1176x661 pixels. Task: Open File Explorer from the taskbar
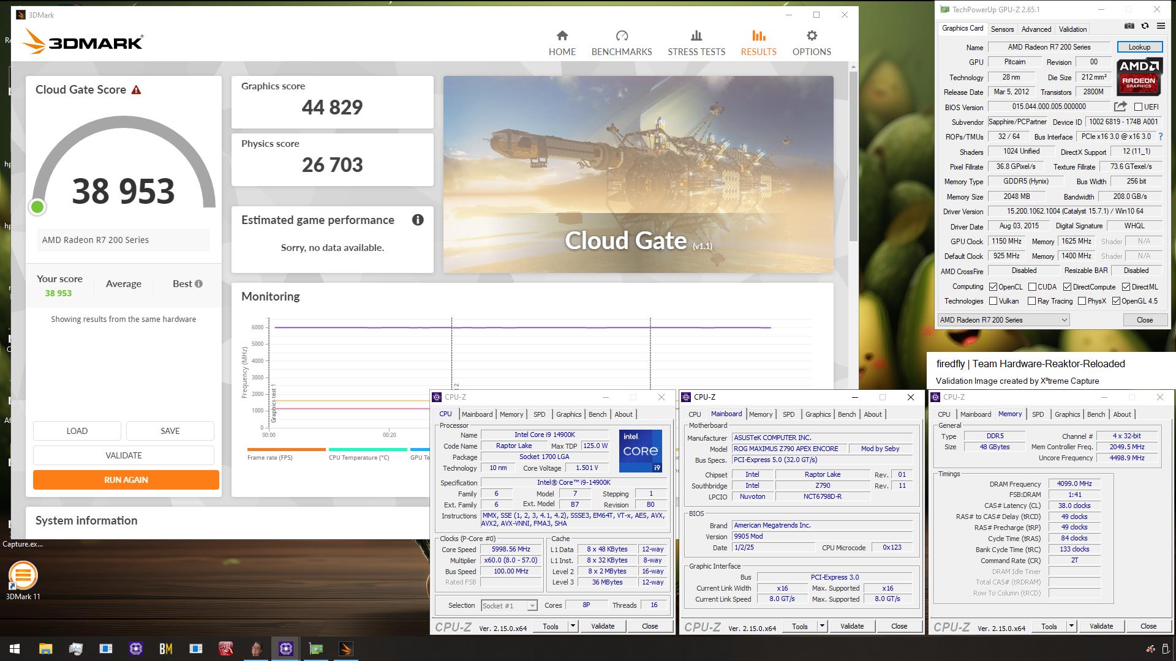(45, 649)
